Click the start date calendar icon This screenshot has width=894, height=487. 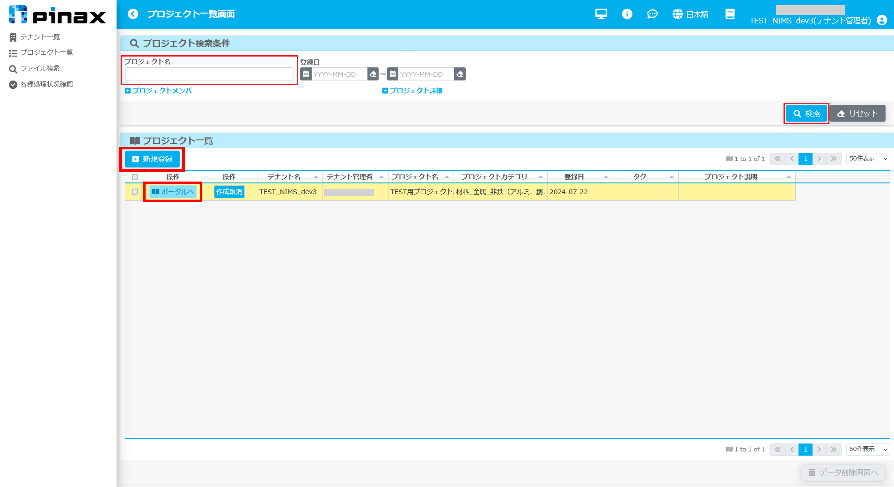point(306,74)
